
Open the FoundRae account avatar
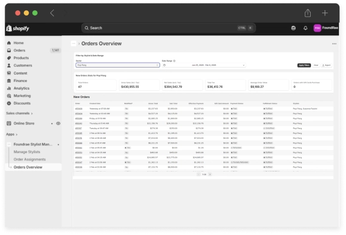317,28
